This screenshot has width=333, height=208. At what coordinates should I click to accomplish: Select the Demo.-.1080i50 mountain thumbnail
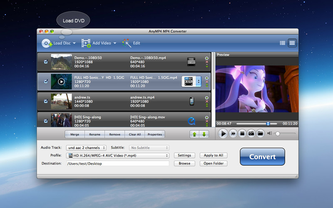(61, 62)
